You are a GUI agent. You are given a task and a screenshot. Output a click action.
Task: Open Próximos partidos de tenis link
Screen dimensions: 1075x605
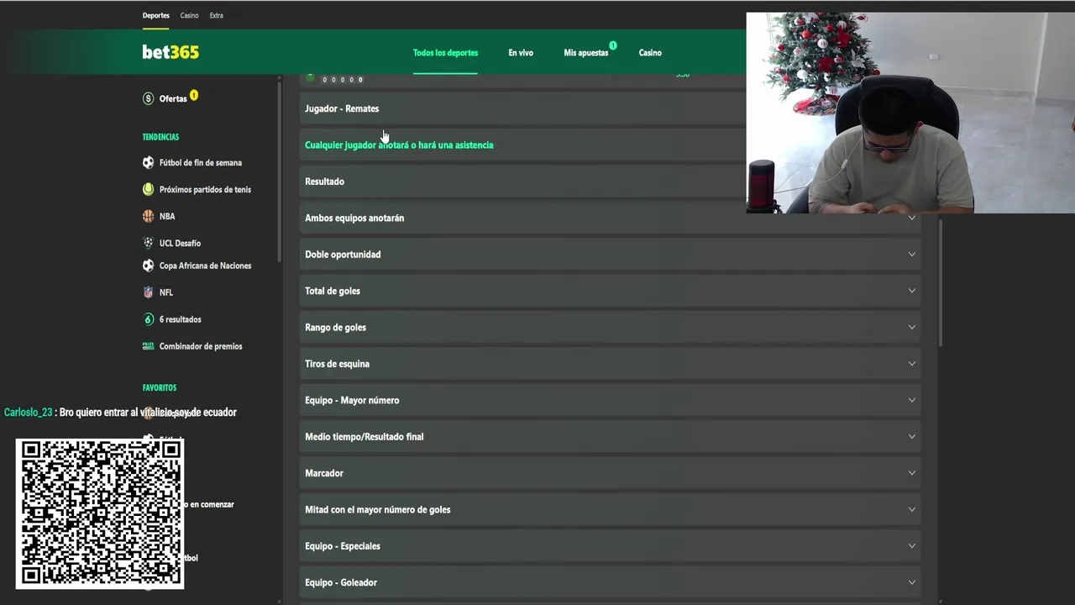[205, 189]
